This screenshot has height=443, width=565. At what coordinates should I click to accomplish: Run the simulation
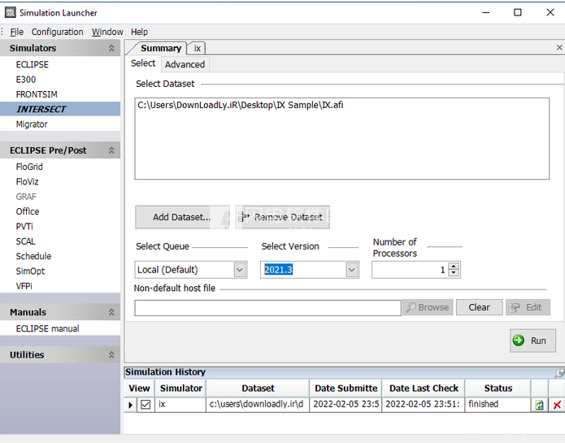tap(532, 341)
